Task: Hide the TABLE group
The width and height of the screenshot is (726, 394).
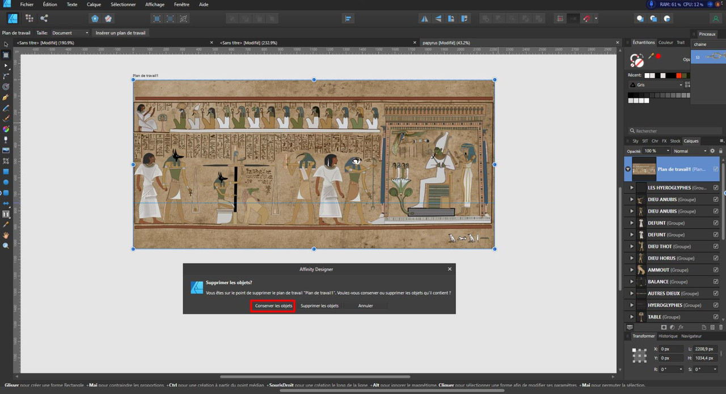Action: [716, 317]
